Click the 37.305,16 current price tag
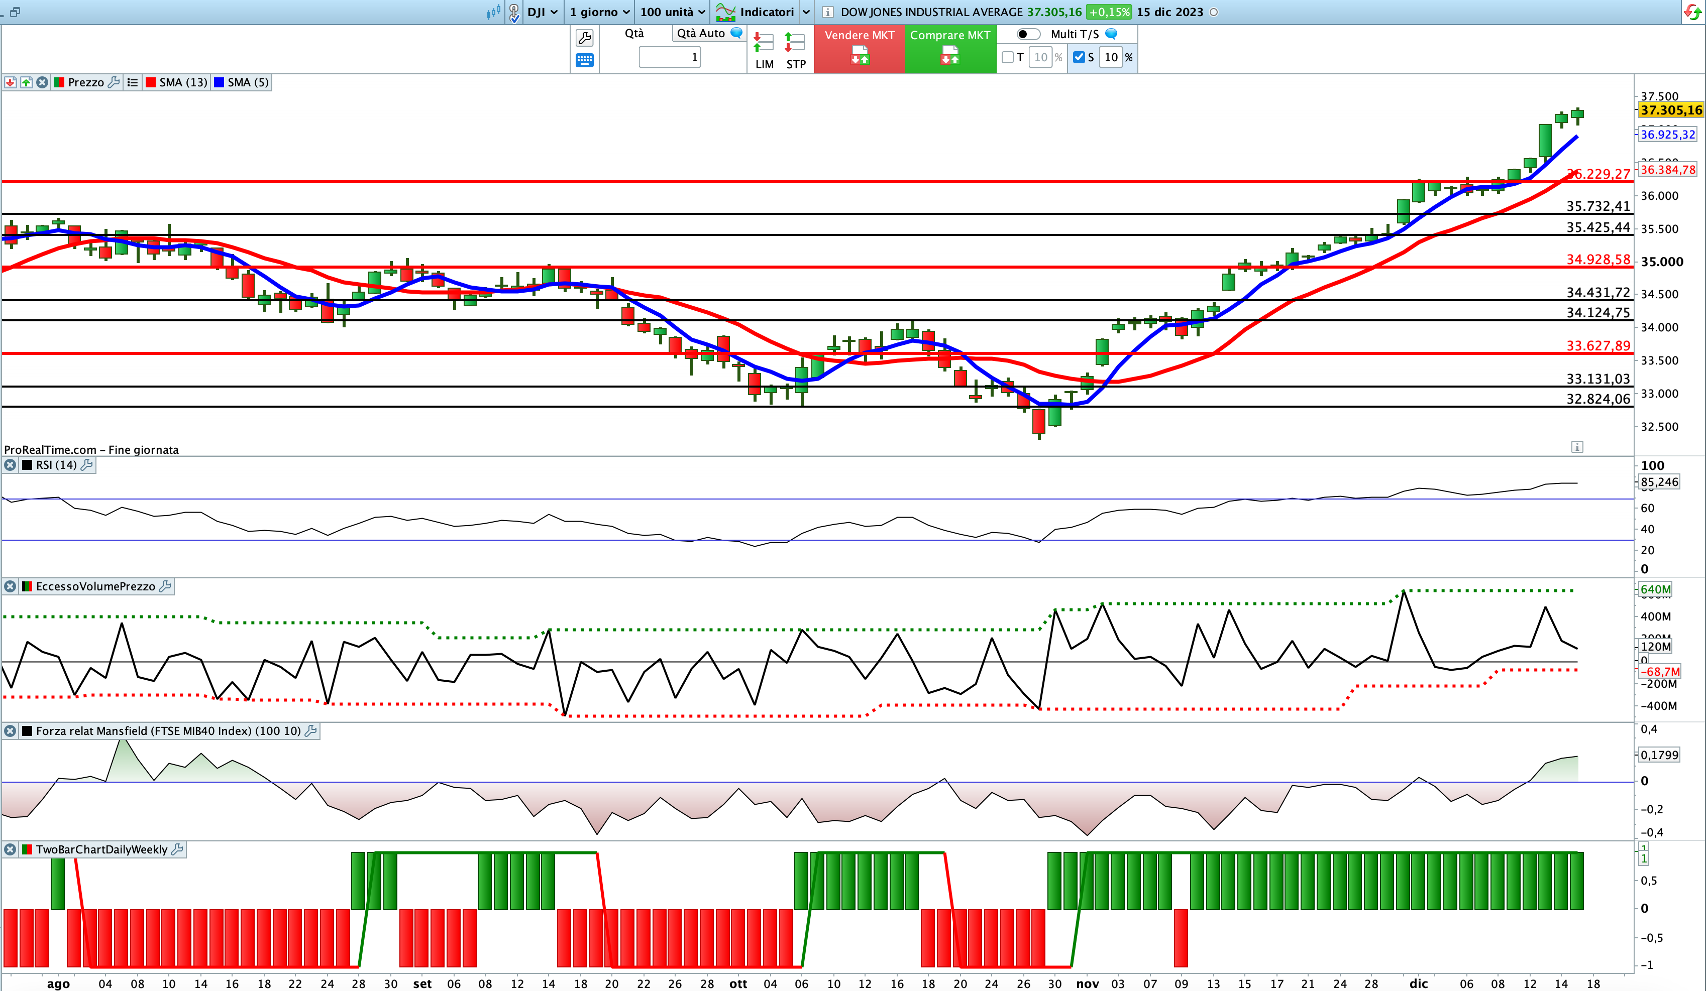1706x991 pixels. [x=1671, y=110]
